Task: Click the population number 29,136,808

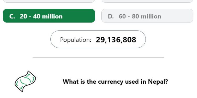Action: [116, 40]
